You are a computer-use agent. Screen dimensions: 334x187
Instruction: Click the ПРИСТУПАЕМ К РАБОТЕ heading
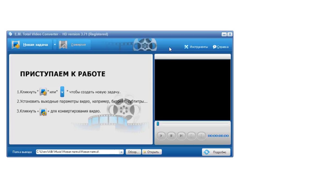(63, 74)
